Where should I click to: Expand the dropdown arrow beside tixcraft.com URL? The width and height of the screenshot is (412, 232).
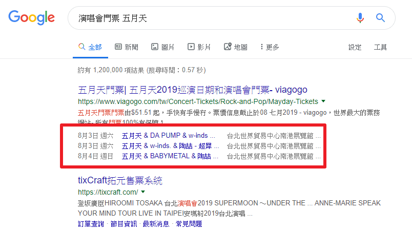143,192
